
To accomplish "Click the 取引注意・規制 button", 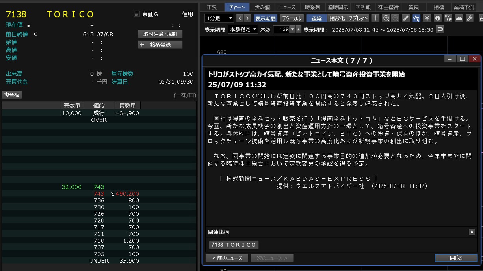I will click(160, 34).
